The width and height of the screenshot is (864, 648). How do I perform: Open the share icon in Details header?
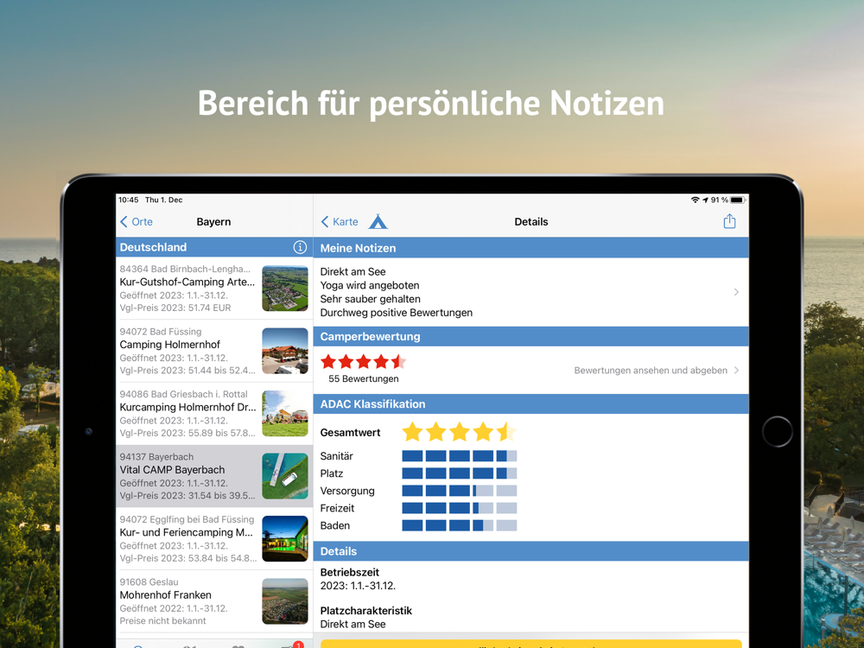729,221
